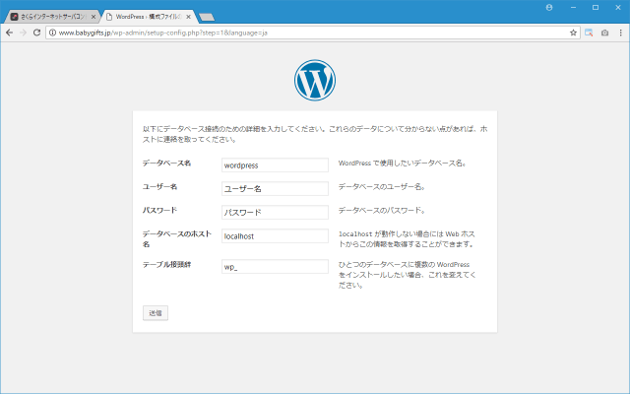Maximize the Chrome window
630x394 pixels.
[596, 8]
